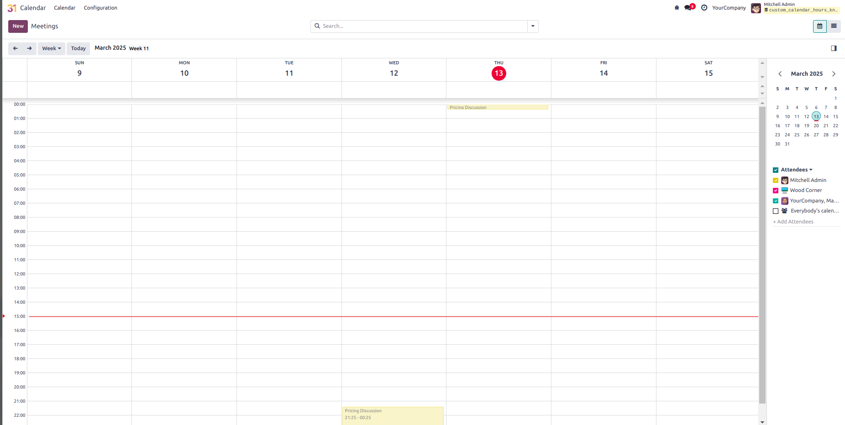This screenshot has width=845, height=425.
Task: Uncheck the Mitchell Admin attendee checkbox
Action: click(x=776, y=181)
